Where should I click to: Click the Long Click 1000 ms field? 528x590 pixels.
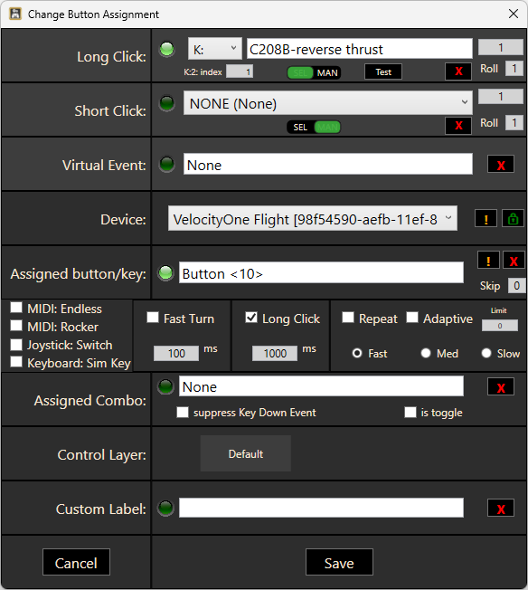point(275,353)
